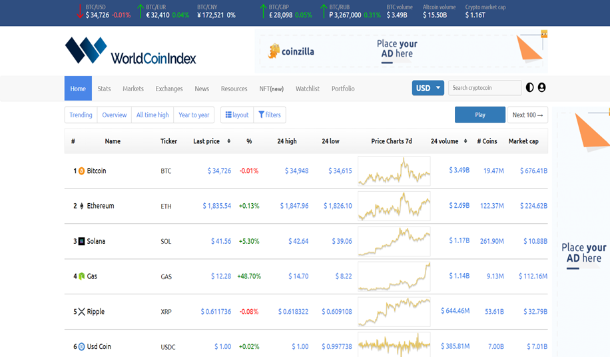Open the USD currency dropdown
The width and height of the screenshot is (610, 357).
(x=428, y=88)
